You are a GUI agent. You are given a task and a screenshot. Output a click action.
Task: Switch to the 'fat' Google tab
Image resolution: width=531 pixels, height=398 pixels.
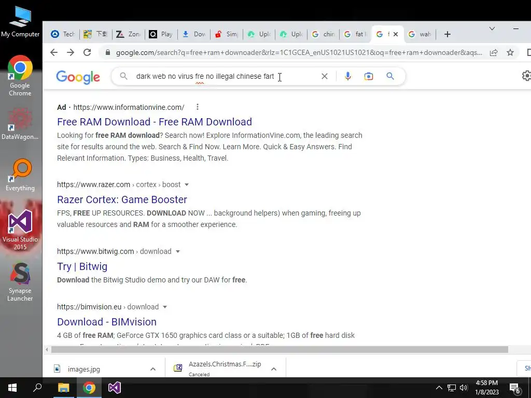356,34
